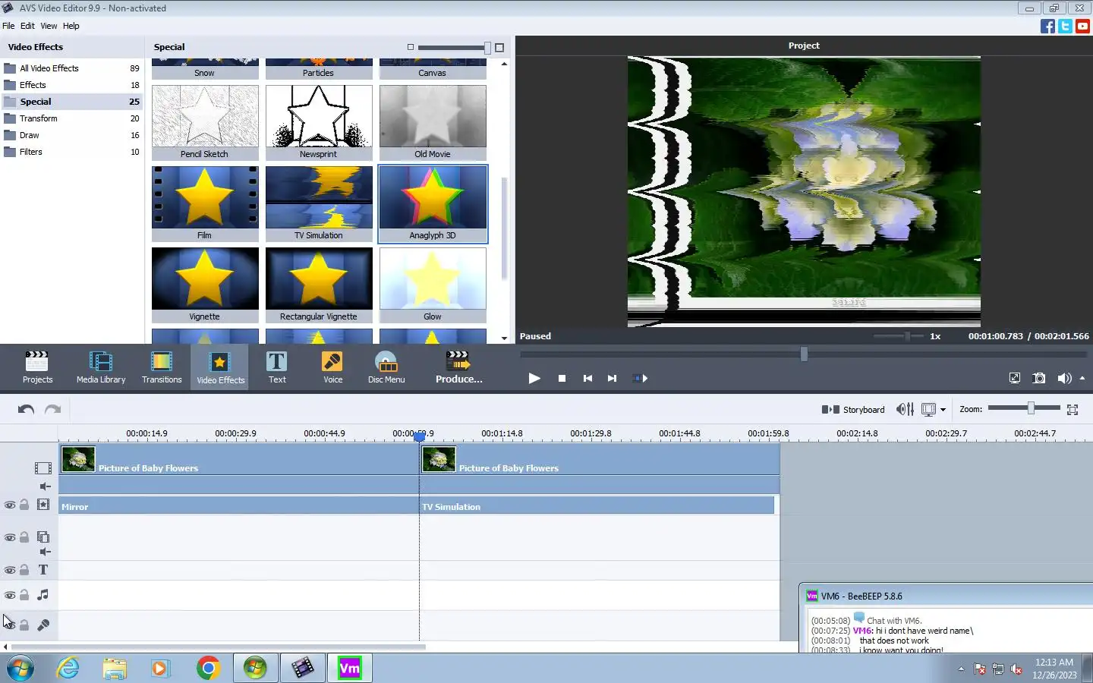This screenshot has height=683, width=1093.
Task: Switch preview to full screen
Action: pyautogui.click(x=1015, y=378)
